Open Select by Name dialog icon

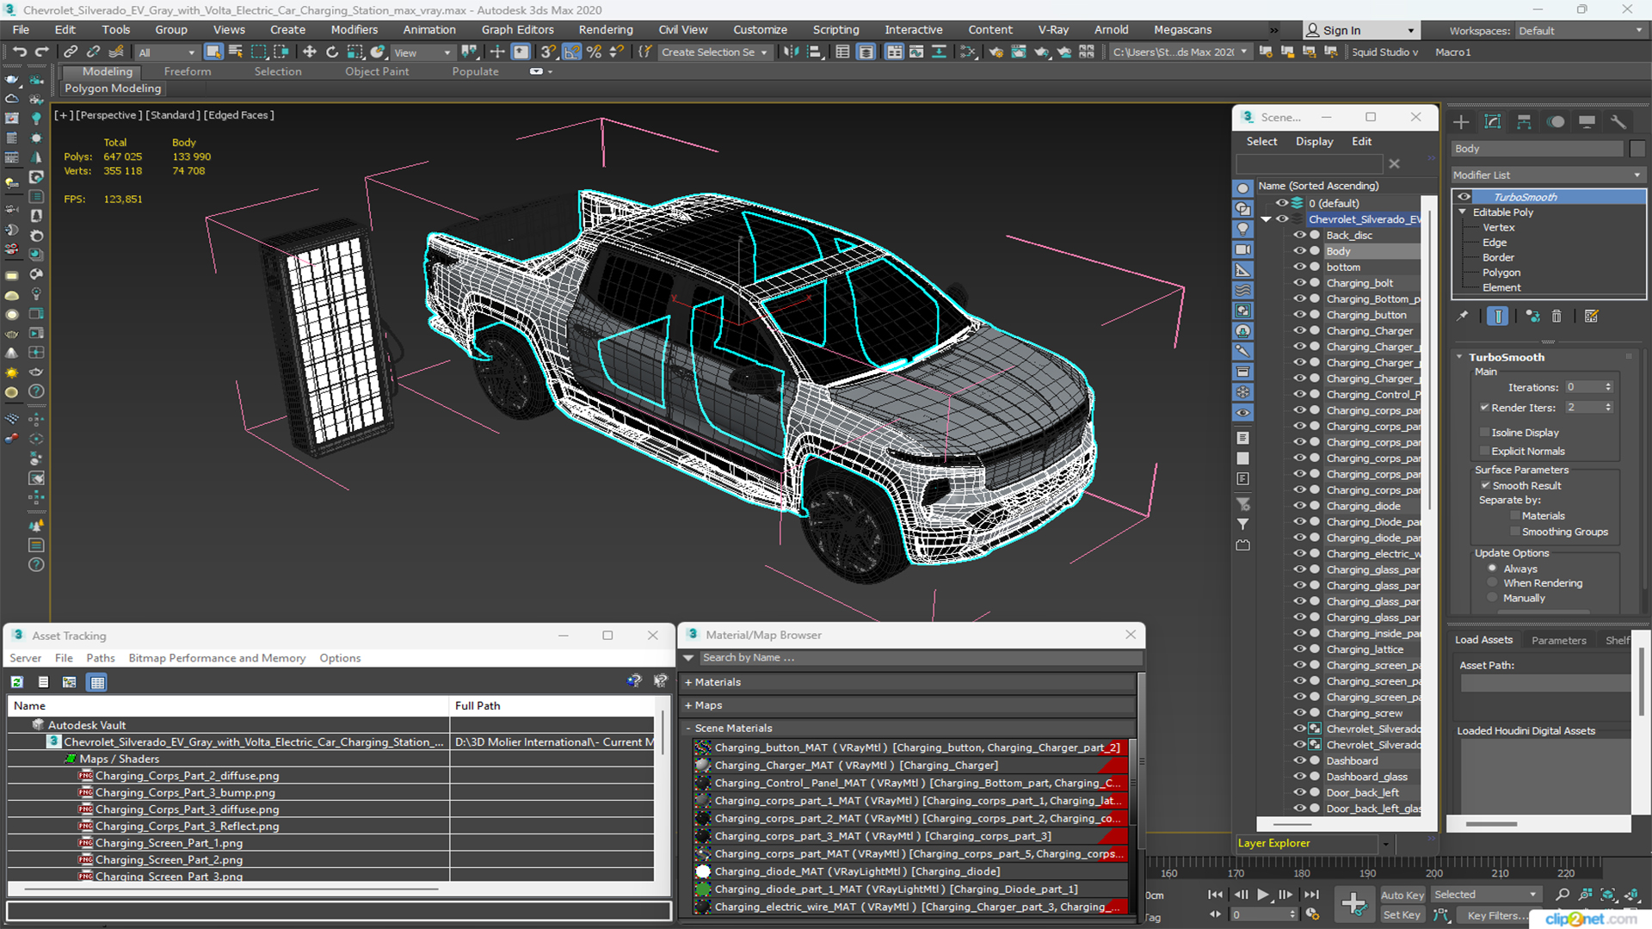pos(235,52)
